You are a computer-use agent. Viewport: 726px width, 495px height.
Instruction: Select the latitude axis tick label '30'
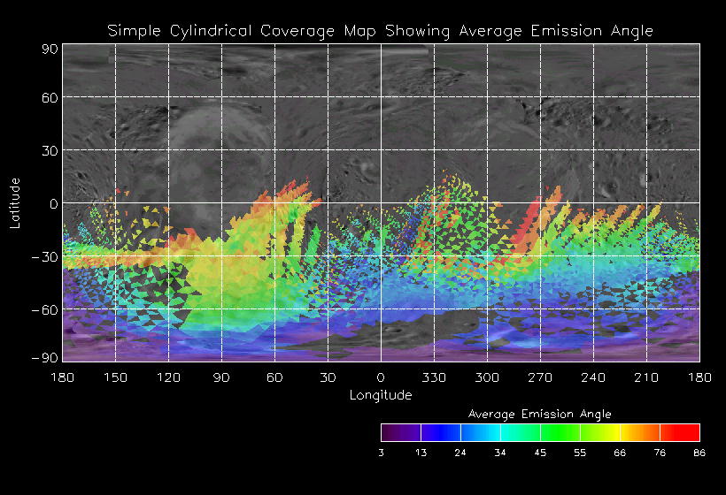click(x=50, y=150)
